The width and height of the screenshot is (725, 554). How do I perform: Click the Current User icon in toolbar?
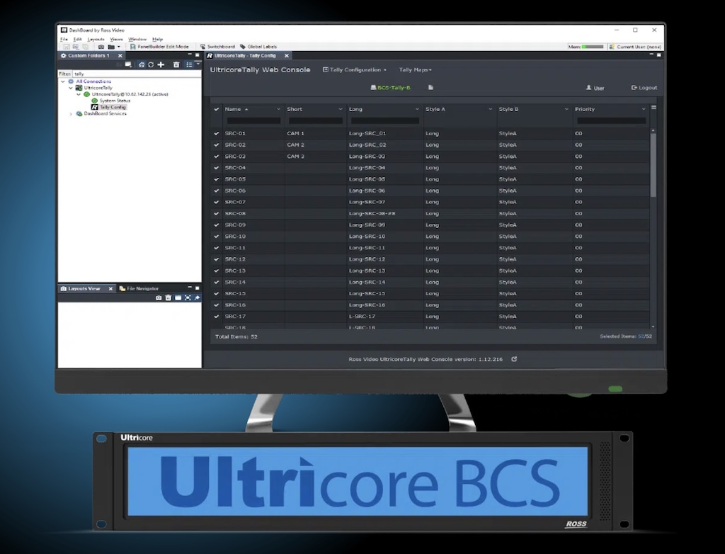612,47
